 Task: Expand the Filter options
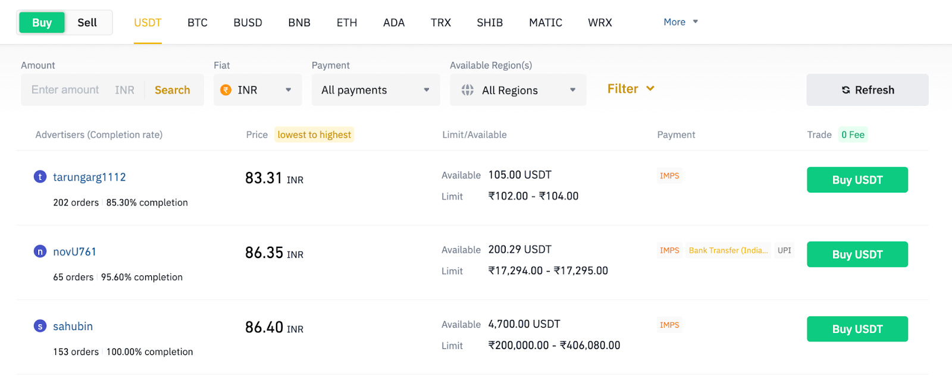pos(631,89)
